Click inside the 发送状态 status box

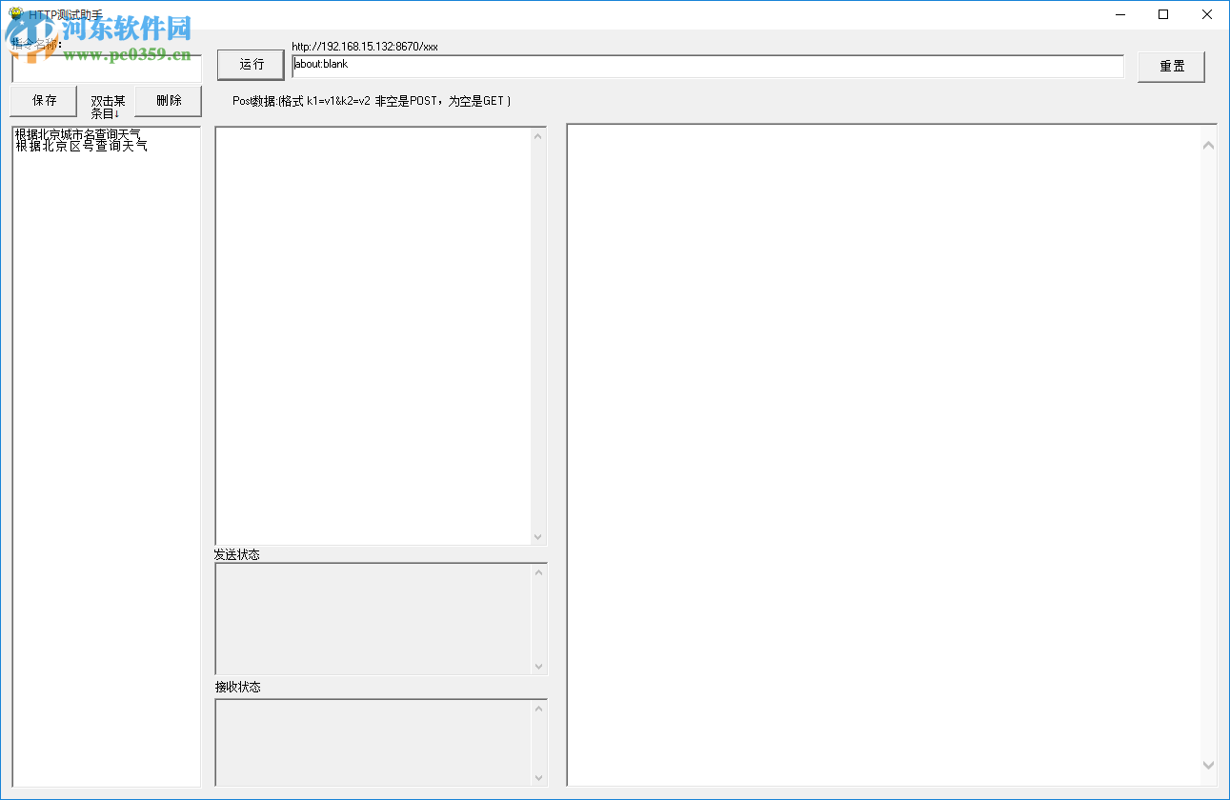[373, 619]
